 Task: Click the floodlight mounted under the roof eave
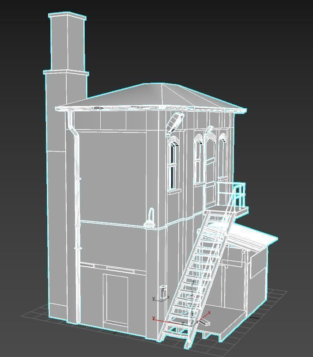(174, 123)
